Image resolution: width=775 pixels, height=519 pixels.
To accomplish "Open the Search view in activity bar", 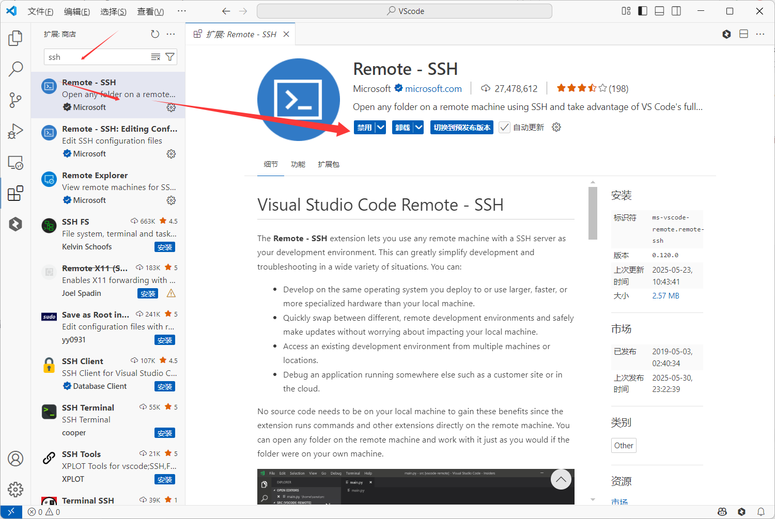I will pos(16,69).
